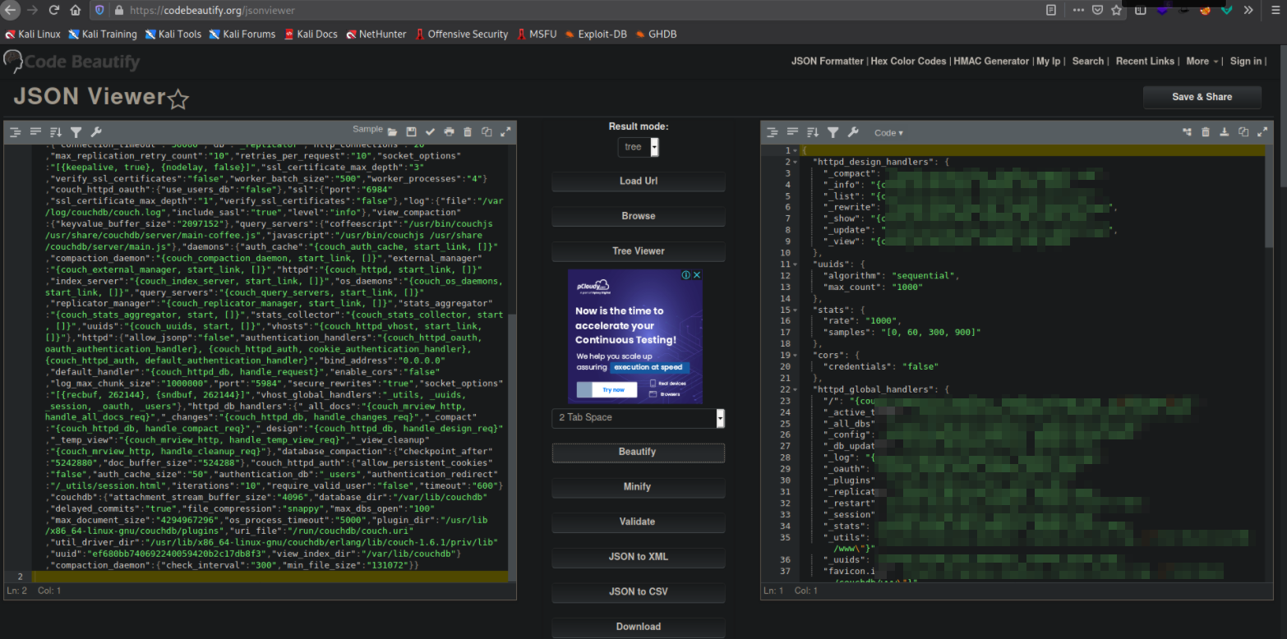Click the compact JSON icon in left editor
This screenshot has width=1287, height=639.
(x=35, y=132)
